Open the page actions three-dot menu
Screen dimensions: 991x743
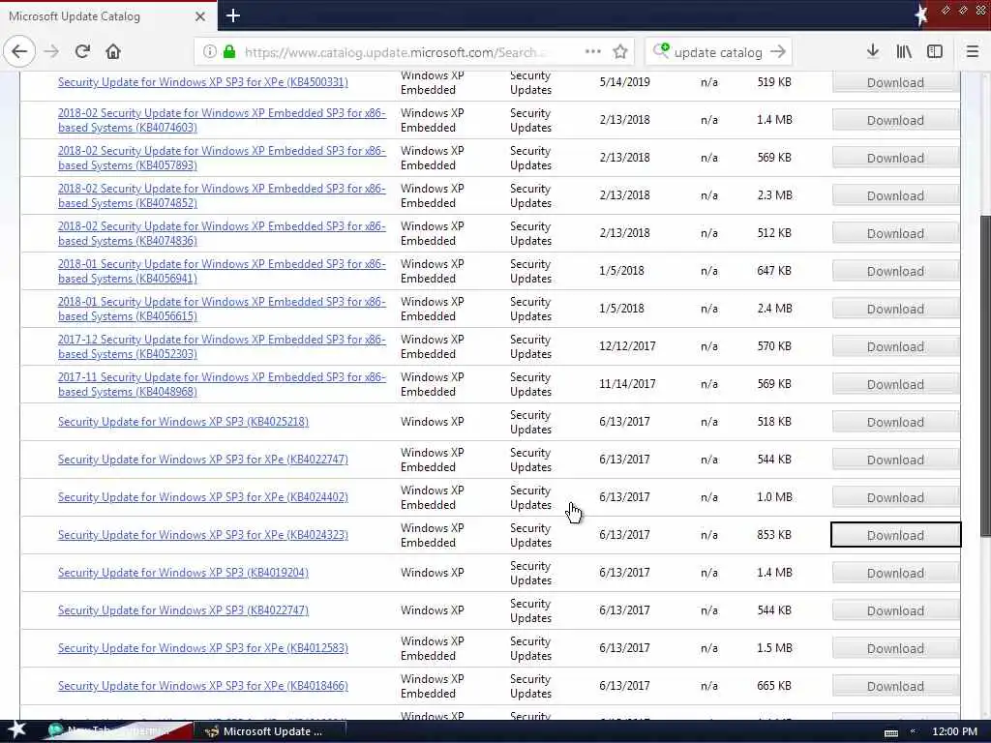[593, 52]
